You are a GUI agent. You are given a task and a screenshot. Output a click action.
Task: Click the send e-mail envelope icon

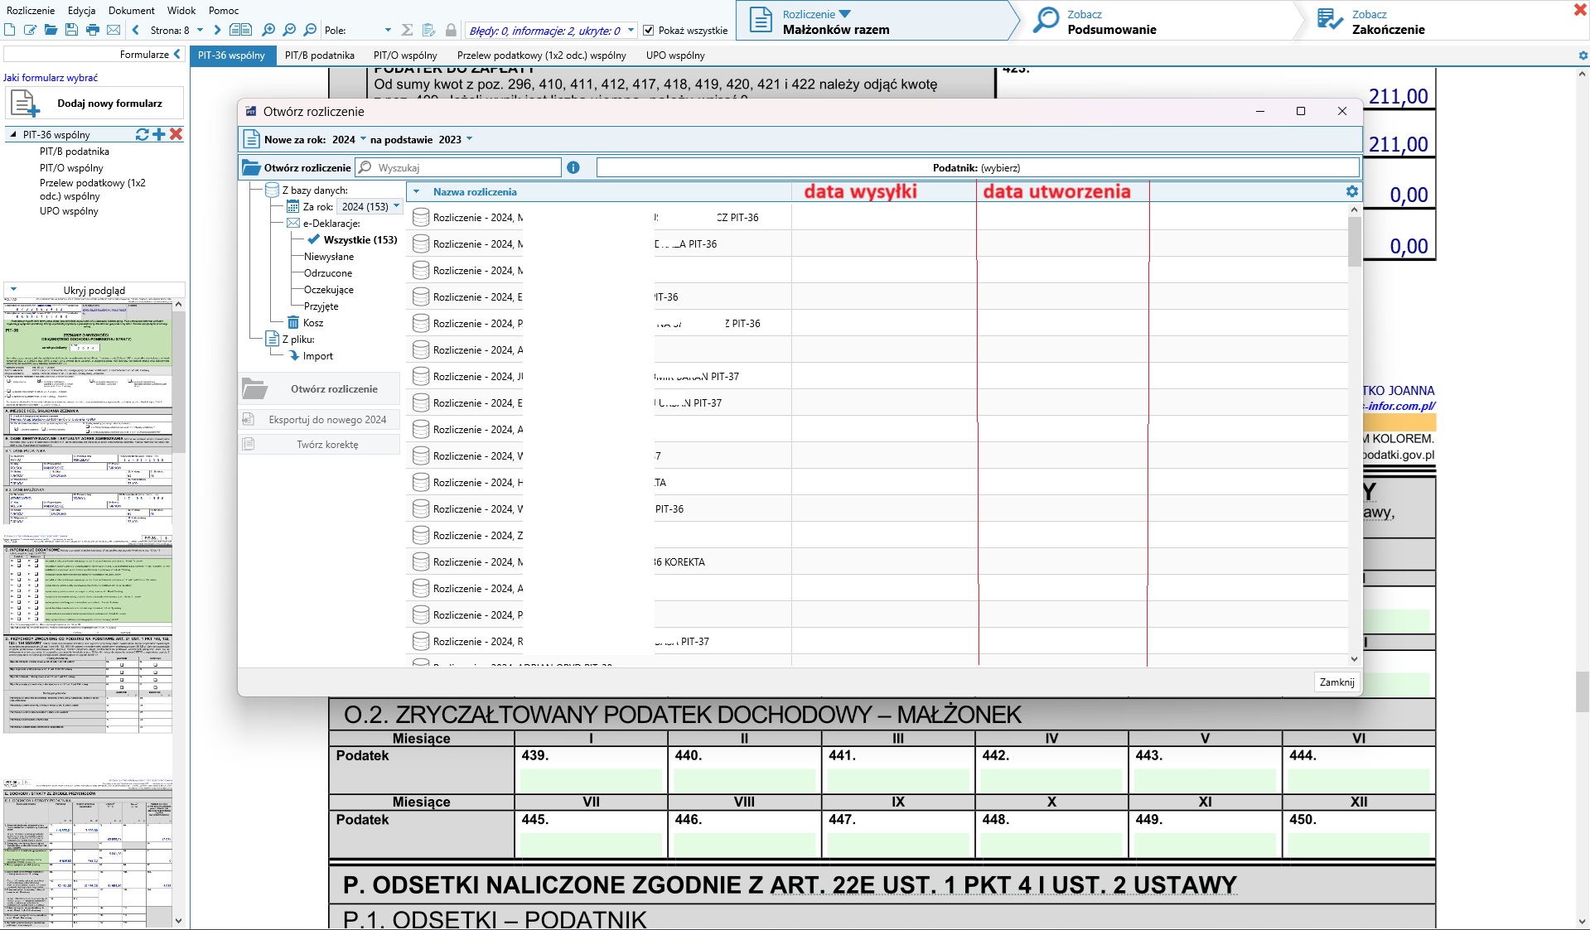click(x=114, y=31)
